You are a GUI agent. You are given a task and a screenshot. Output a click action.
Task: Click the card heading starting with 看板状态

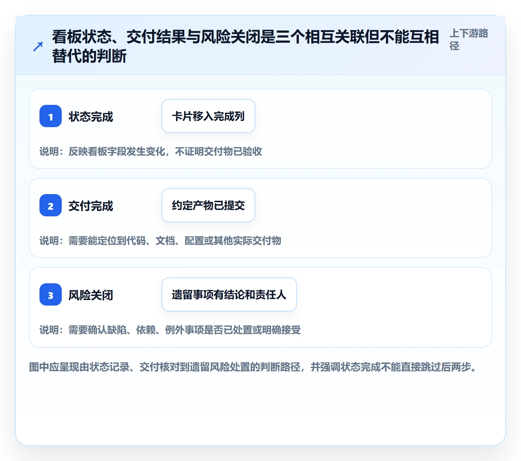point(246,46)
